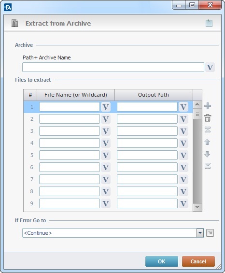Click the move row up arrow
Screen dimensions: 225x273
pos(207,142)
